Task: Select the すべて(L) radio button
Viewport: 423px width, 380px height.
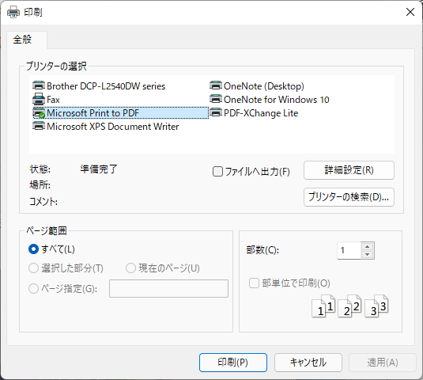Action: [x=33, y=249]
